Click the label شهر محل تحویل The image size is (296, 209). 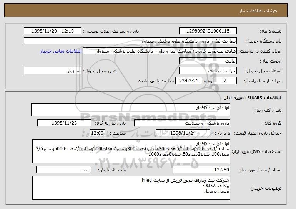(x=100, y=71)
